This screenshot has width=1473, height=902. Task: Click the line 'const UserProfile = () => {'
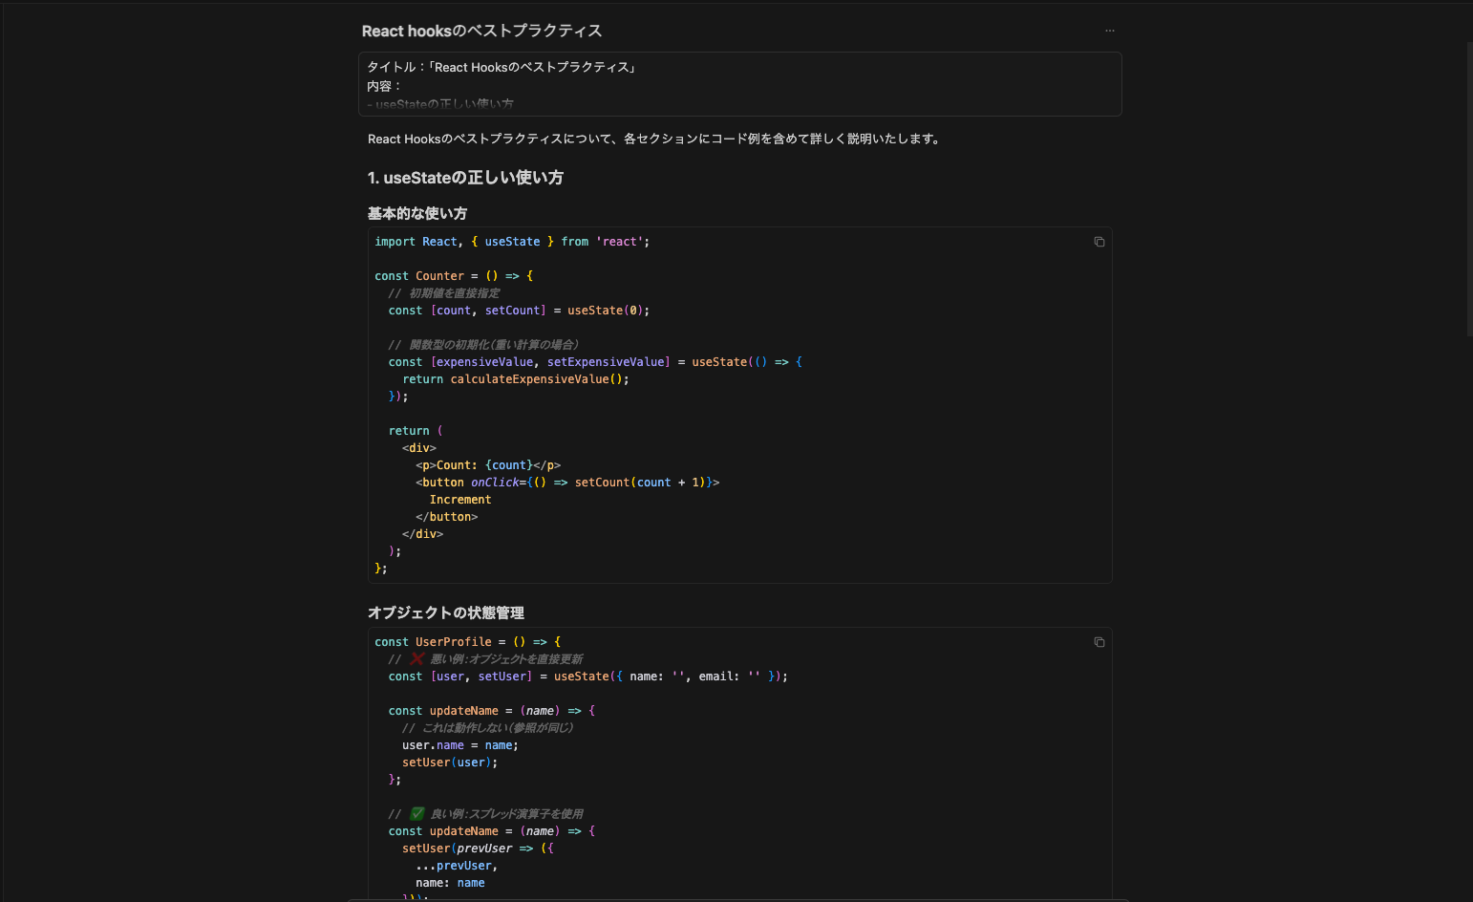(468, 642)
